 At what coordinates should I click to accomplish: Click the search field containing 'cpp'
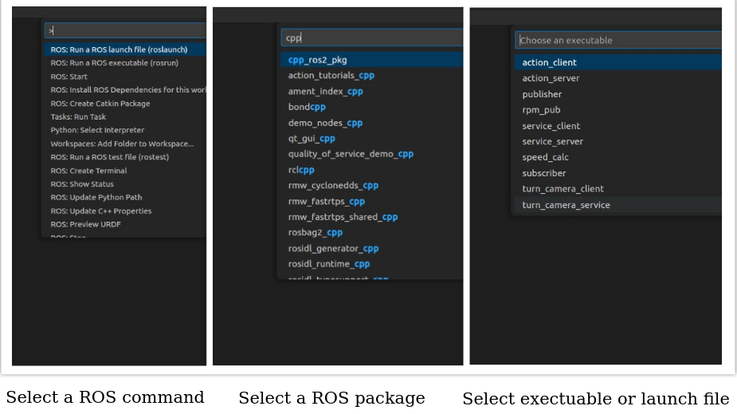point(371,37)
